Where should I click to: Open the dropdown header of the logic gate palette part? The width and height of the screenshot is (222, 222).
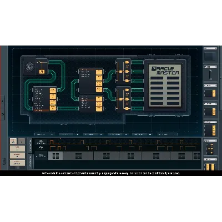click(x=210, y=141)
